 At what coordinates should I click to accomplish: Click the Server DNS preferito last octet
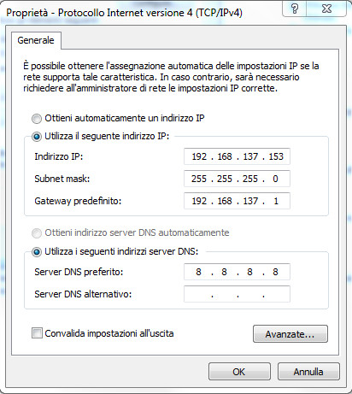(x=275, y=272)
